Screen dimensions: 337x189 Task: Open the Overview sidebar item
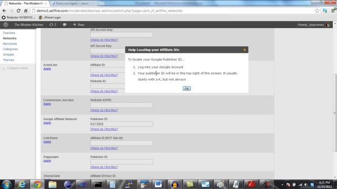click(9, 33)
